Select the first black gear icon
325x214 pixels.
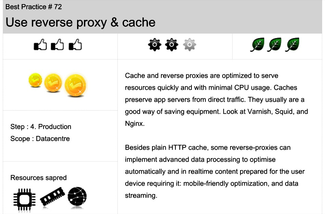click(155, 45)
